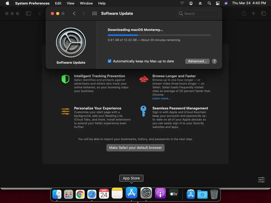271x203 pixels.
Task: Open Launchpad in the Dock
Action: 69,194
